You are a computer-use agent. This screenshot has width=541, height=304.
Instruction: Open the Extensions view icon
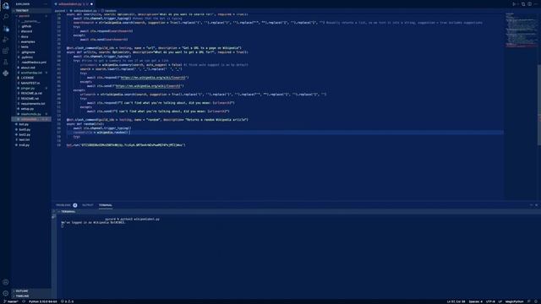(6, 51)
